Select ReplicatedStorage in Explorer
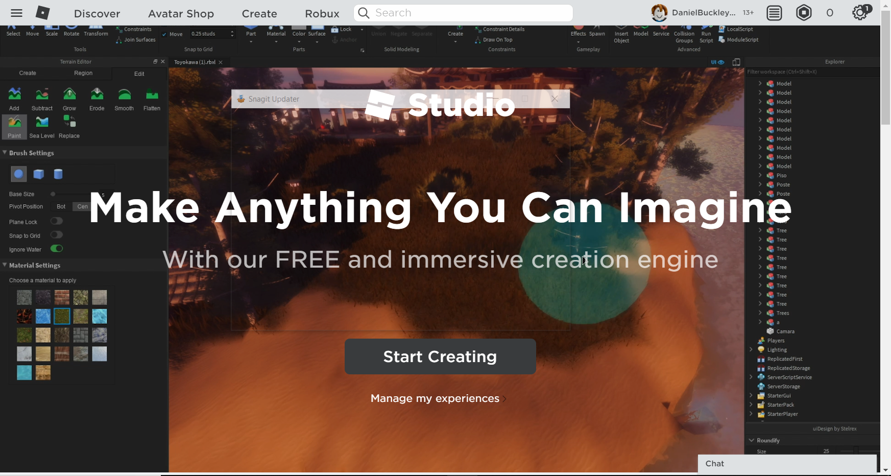 788,368
